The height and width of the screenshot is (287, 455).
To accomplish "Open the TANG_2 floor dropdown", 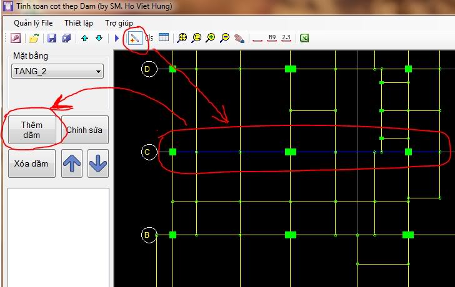I will point(57,71).
